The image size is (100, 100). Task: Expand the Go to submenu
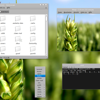point(40,94)
